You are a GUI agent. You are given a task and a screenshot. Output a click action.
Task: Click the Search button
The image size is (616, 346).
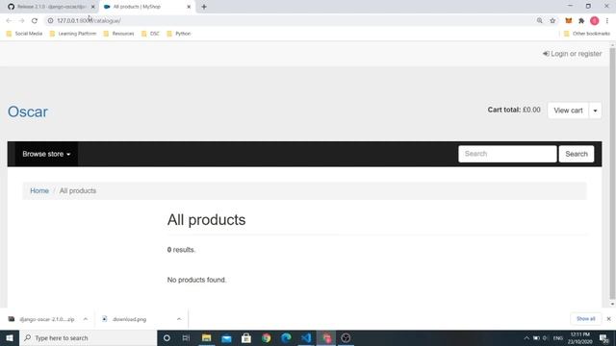577,154
